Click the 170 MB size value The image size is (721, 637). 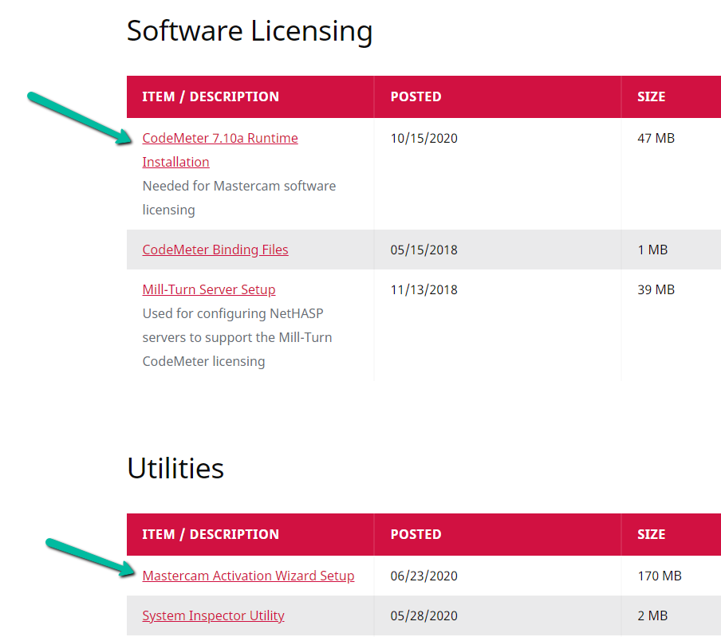[x=660, y=576]
